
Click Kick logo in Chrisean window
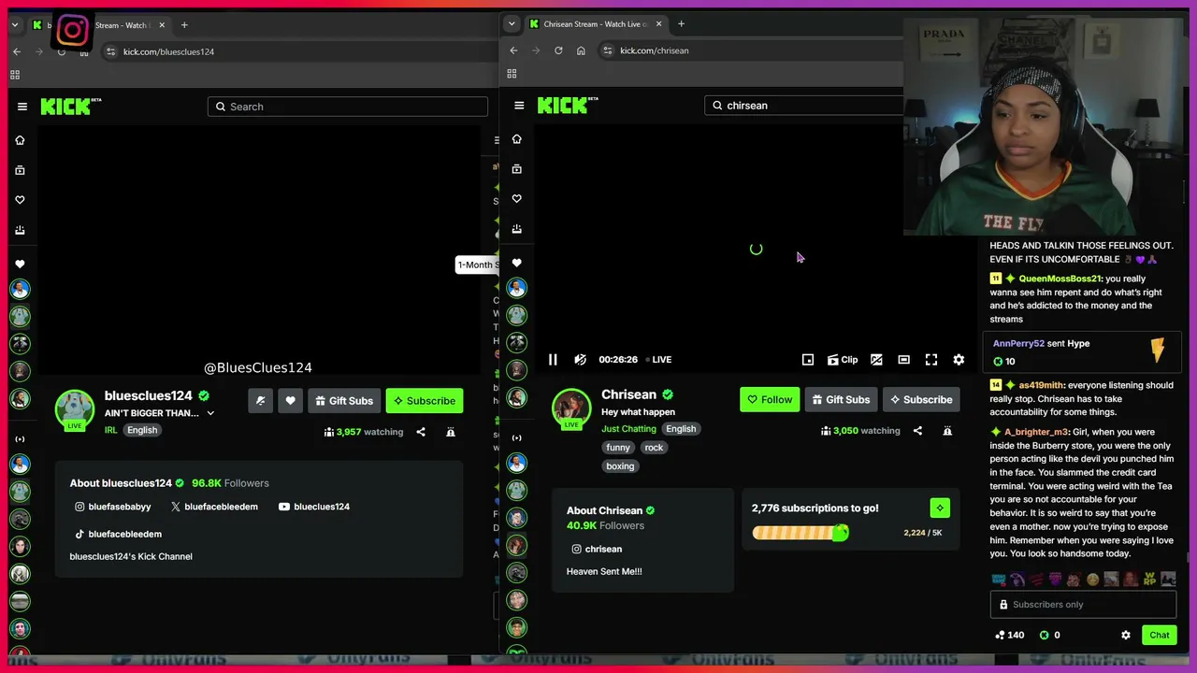[568, 106]
